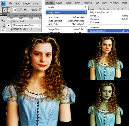
Task: Open the View menu
Action: tap(104, 3)
